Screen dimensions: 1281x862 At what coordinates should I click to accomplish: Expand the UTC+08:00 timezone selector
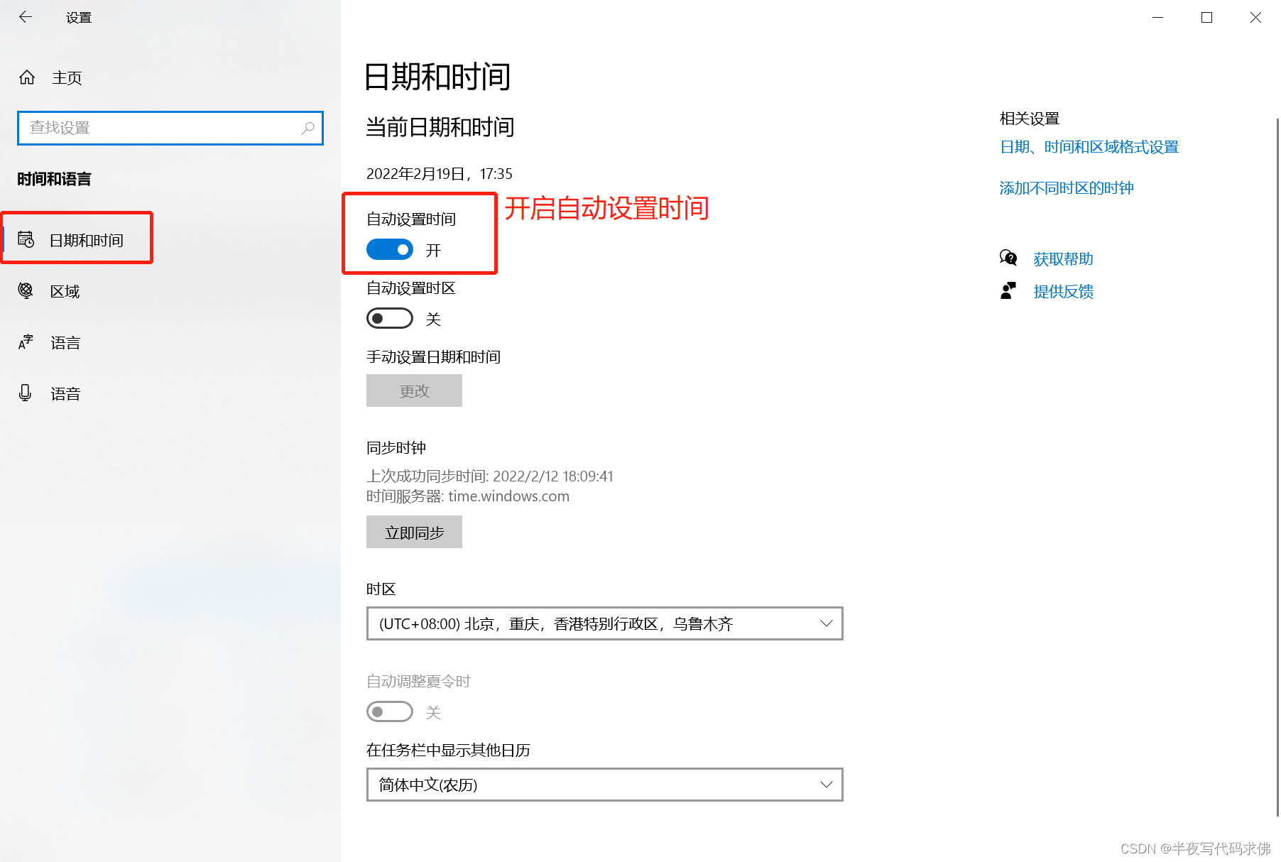tap(825, 623)
